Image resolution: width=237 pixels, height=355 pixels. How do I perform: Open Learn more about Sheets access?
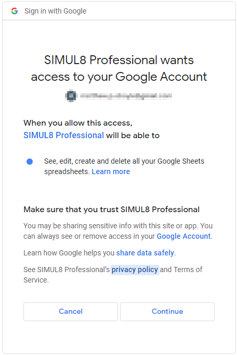(111, 172)
